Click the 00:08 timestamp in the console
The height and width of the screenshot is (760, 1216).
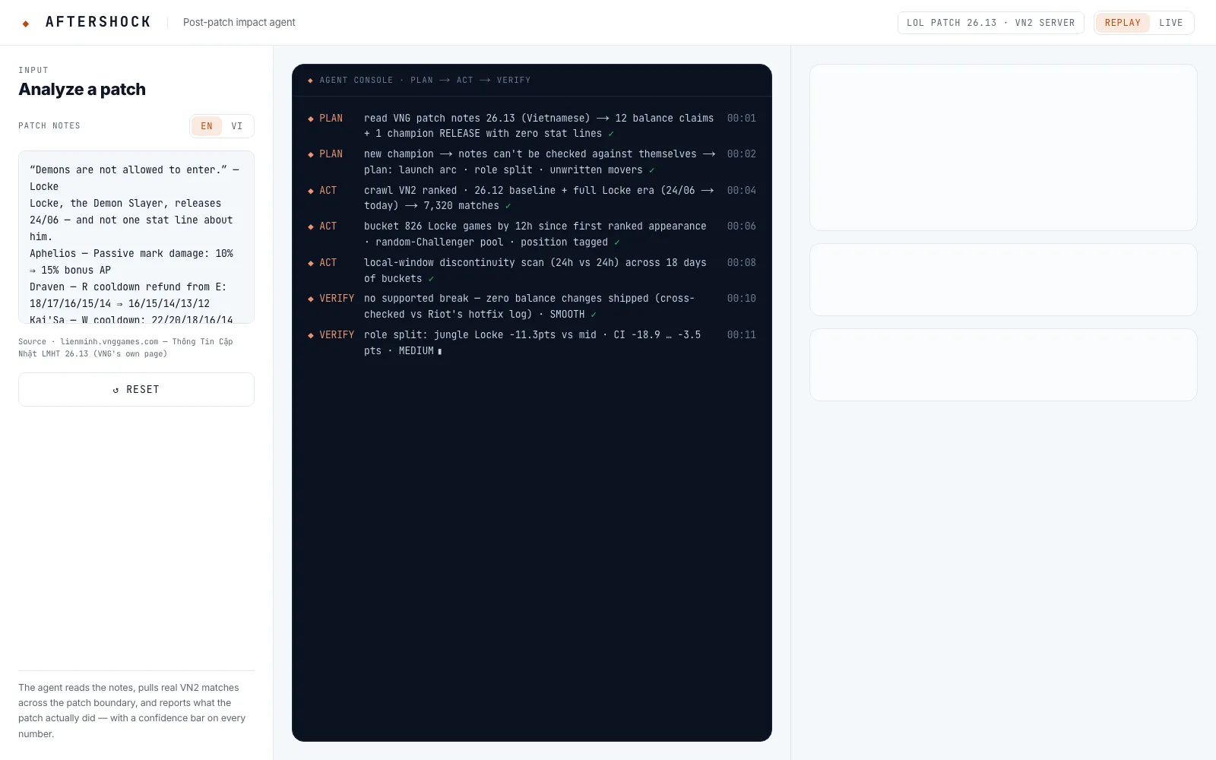point(741,263)
